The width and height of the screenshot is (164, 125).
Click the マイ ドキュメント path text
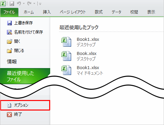click(90, 73)
